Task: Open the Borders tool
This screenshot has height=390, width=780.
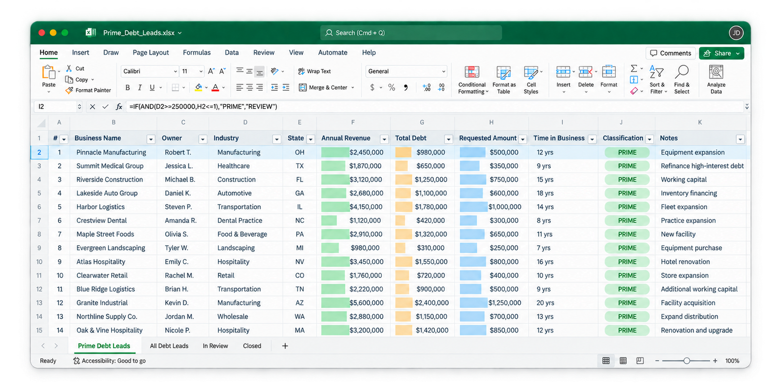Action: [175, 88]
